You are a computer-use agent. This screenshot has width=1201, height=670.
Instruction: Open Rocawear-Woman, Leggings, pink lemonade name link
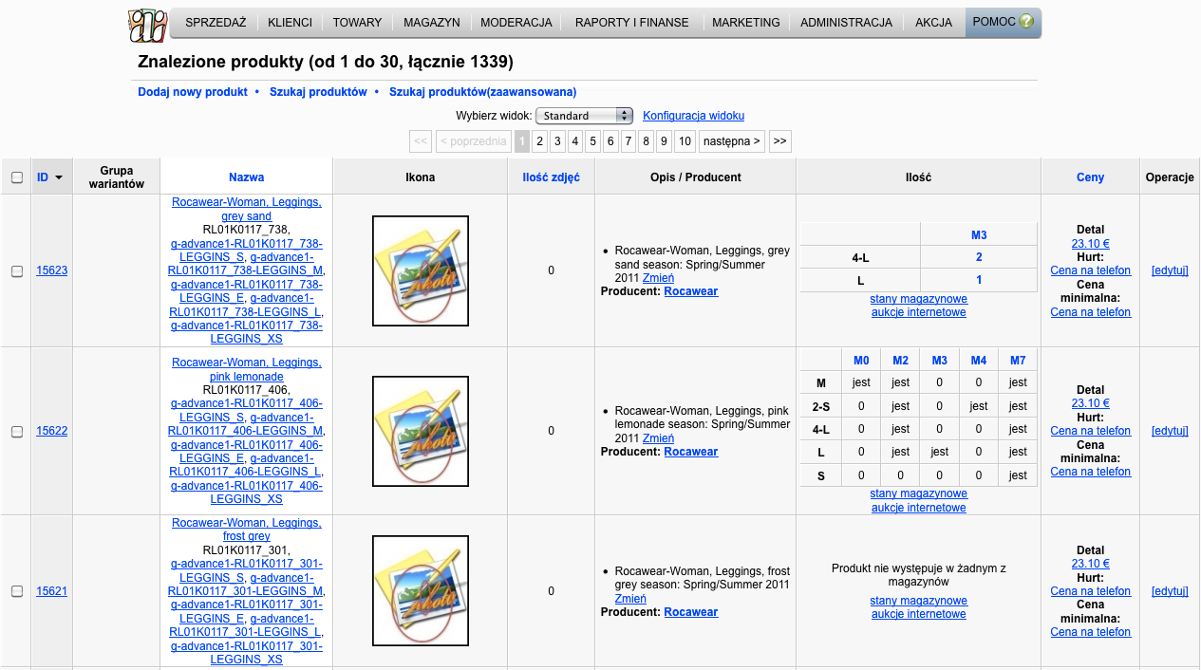247,369
